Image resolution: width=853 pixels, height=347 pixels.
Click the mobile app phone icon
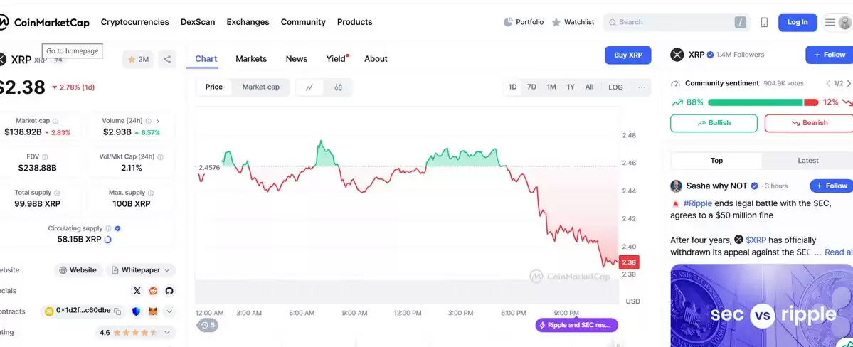click(x=764, y=22)
